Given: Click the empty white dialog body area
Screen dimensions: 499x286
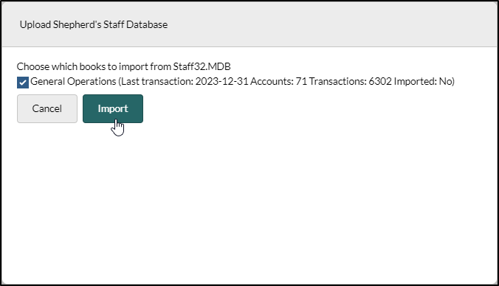Looking at the screenshot, I should (250, 203).
